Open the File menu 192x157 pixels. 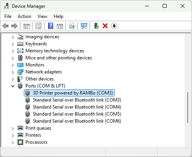(8, 16)
